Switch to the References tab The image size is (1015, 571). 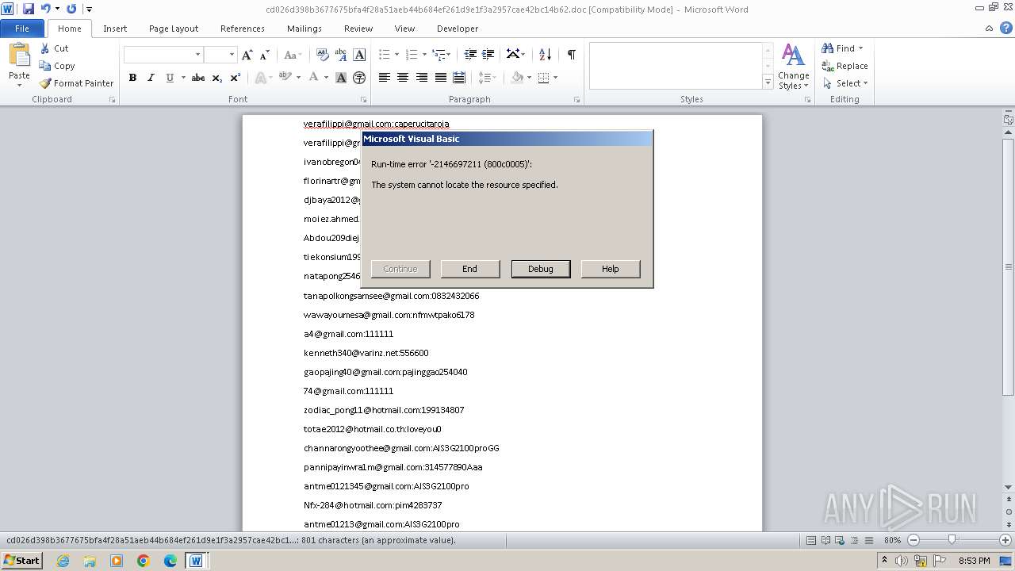243,29
